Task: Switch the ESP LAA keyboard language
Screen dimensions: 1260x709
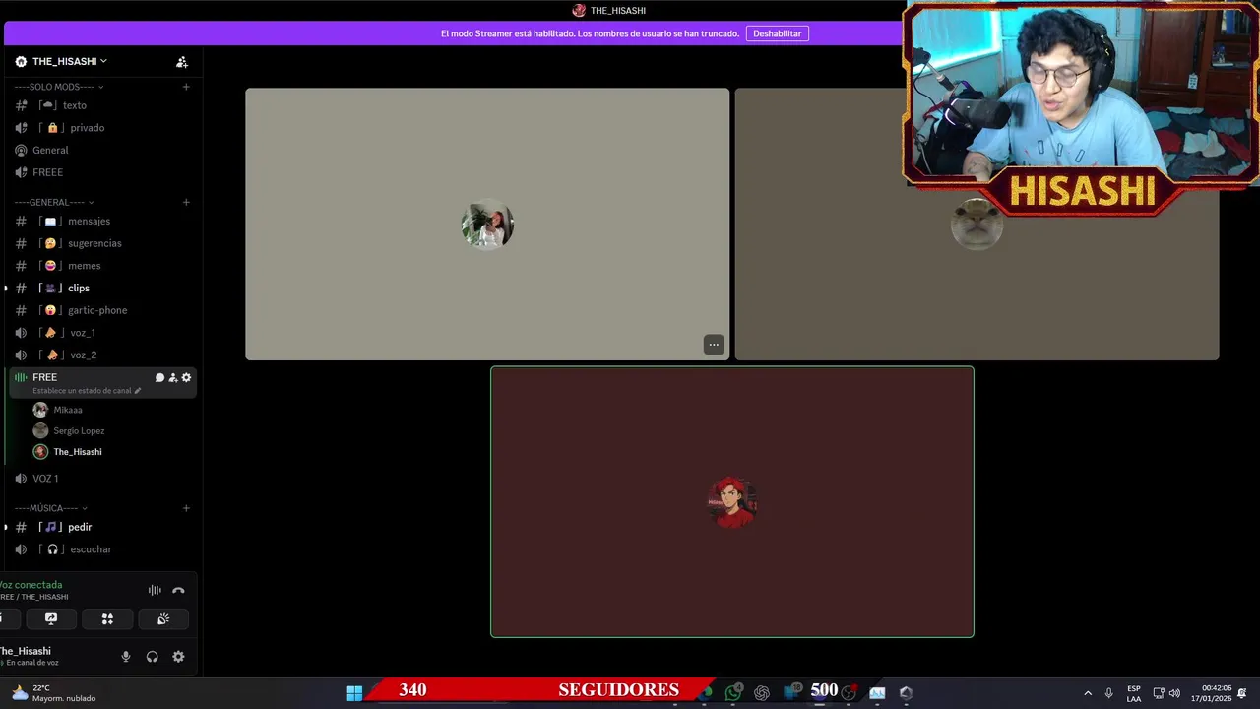Action: (x=1134, y=693)
